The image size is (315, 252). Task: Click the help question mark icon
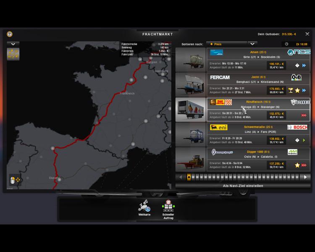pos(10,34)
